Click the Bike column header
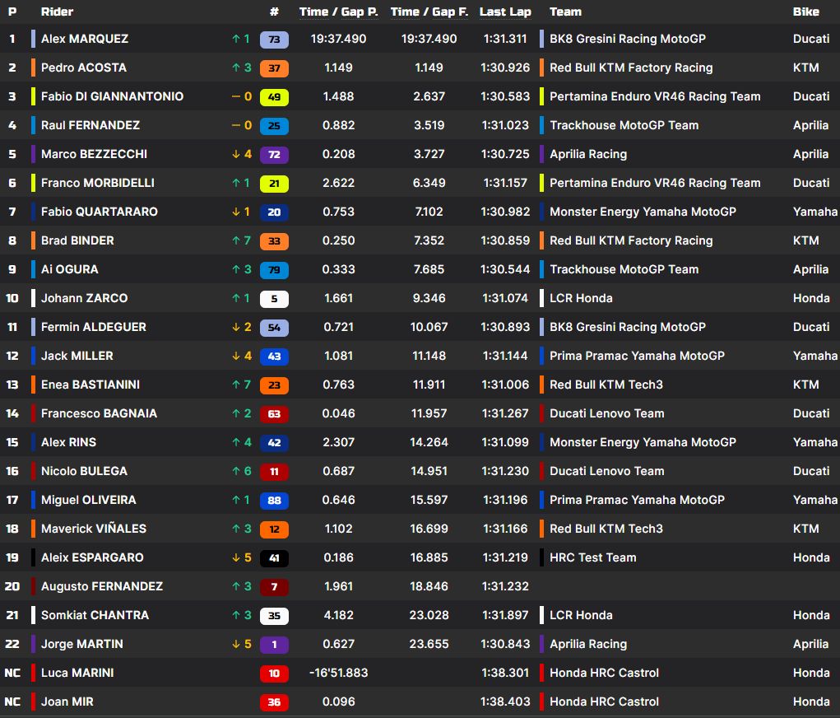The image size is (840, 718). (805, 12)
